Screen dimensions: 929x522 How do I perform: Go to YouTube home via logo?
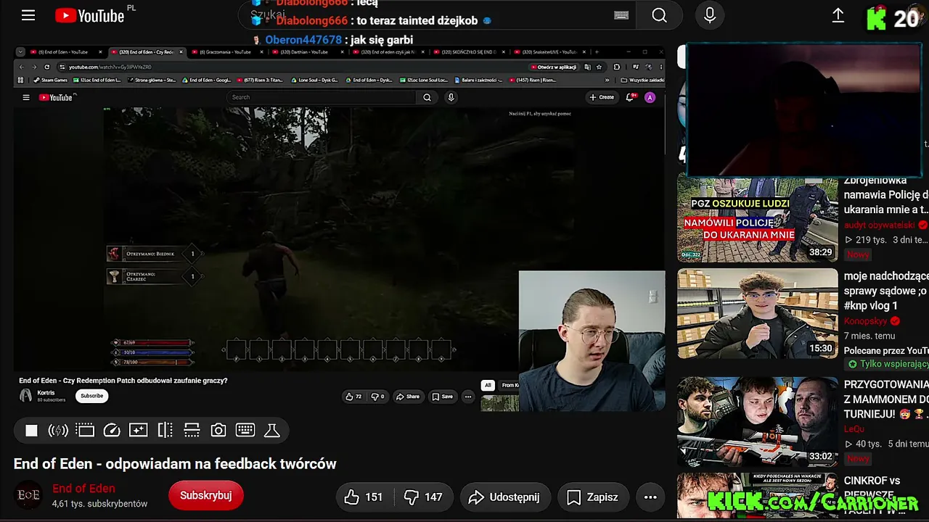point(90,15)
